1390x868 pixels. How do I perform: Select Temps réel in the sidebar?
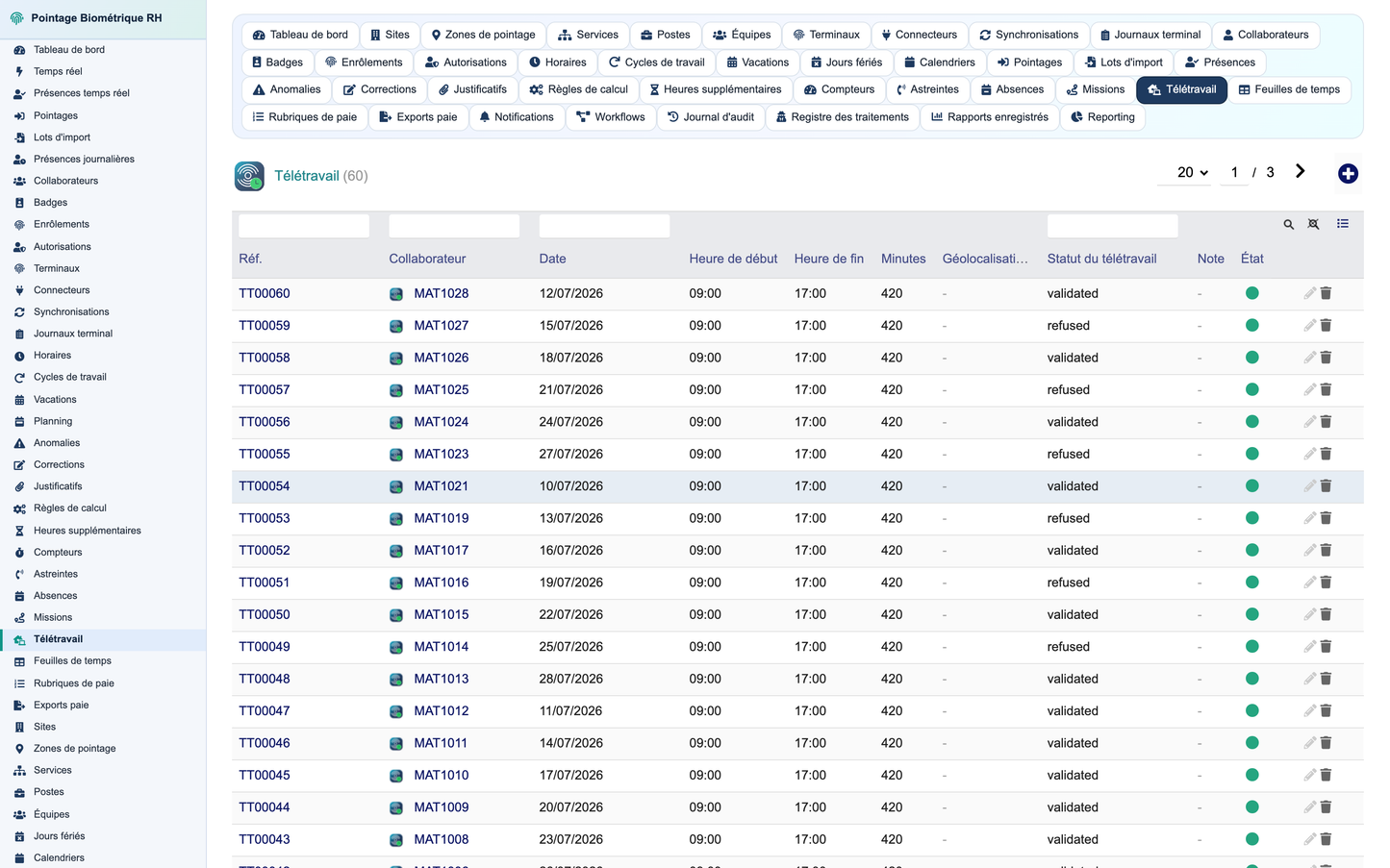click(x=58, y=71)
